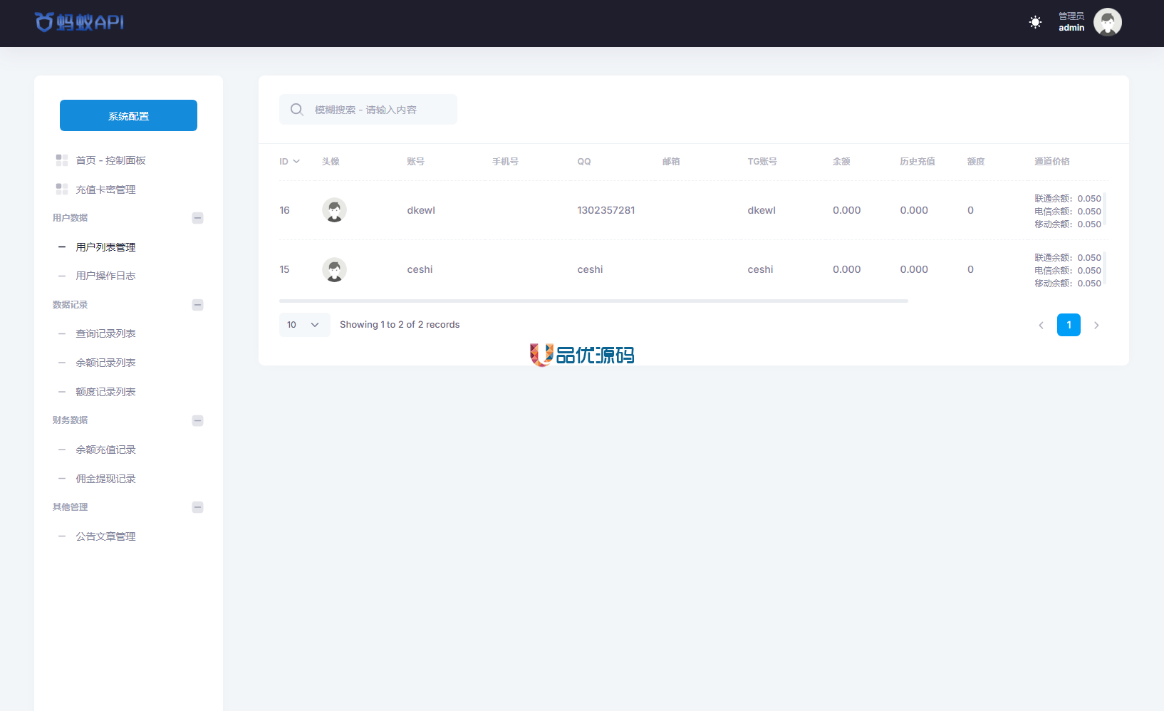Image resolution: width=1164 pixels, height=711 pixels.
Task: Open 用户操作日志 in sidebar
Action: tap(105, 276)
